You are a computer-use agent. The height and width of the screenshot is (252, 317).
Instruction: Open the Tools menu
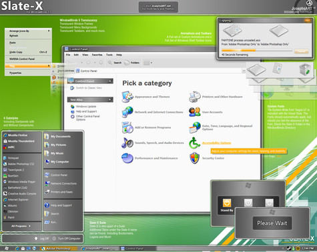[109, 55]
